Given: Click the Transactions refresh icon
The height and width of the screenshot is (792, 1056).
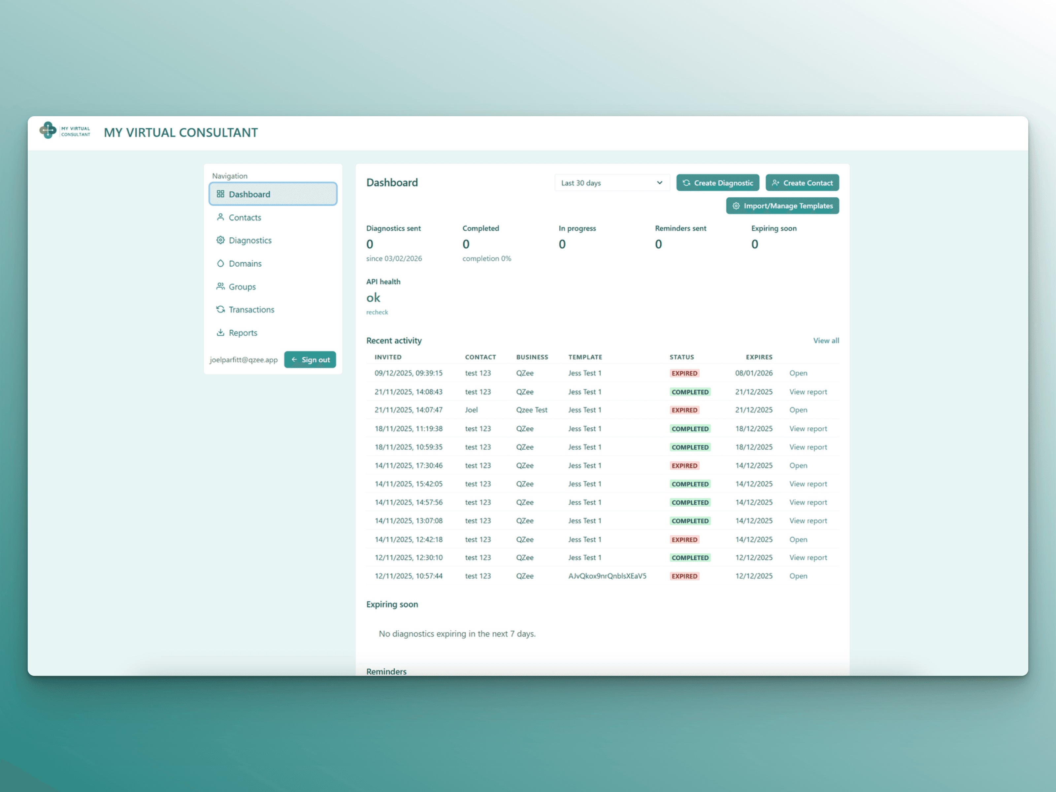Looking at the screenshot, I should (220, 309).
